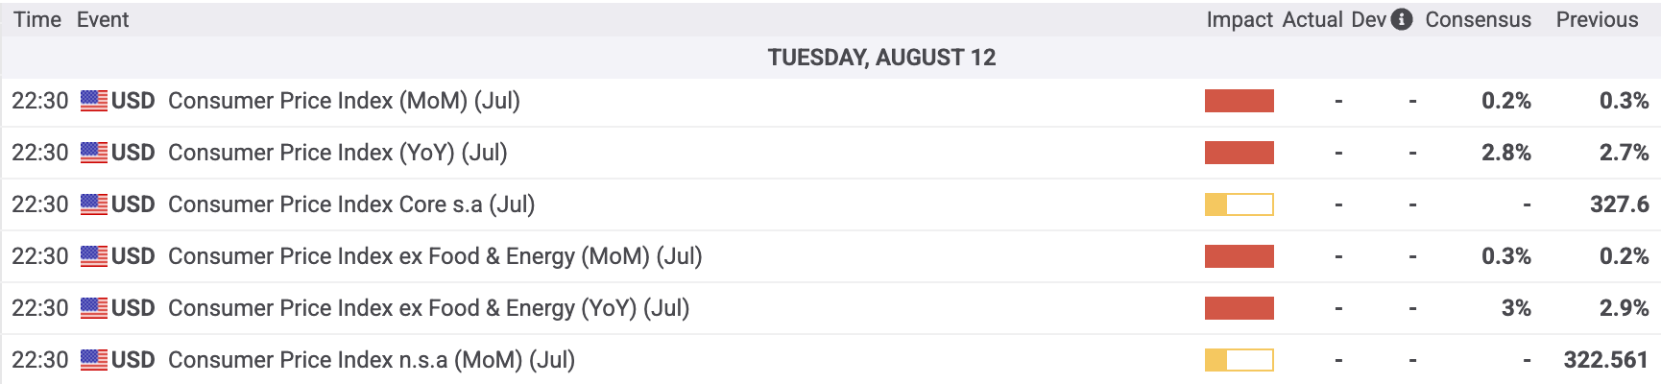Open Consumer Price Index (MoM) (Jul) event
1661x384 pixels.
click(x=344, y=101)
